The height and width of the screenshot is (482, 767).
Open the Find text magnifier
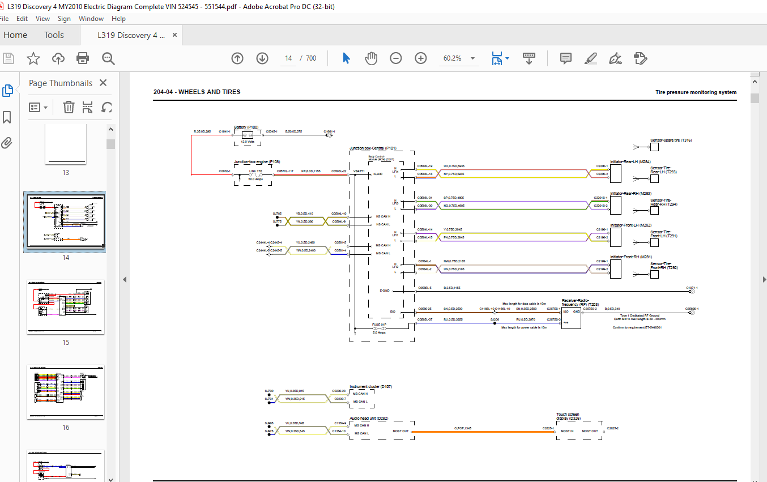coord(108,58)
